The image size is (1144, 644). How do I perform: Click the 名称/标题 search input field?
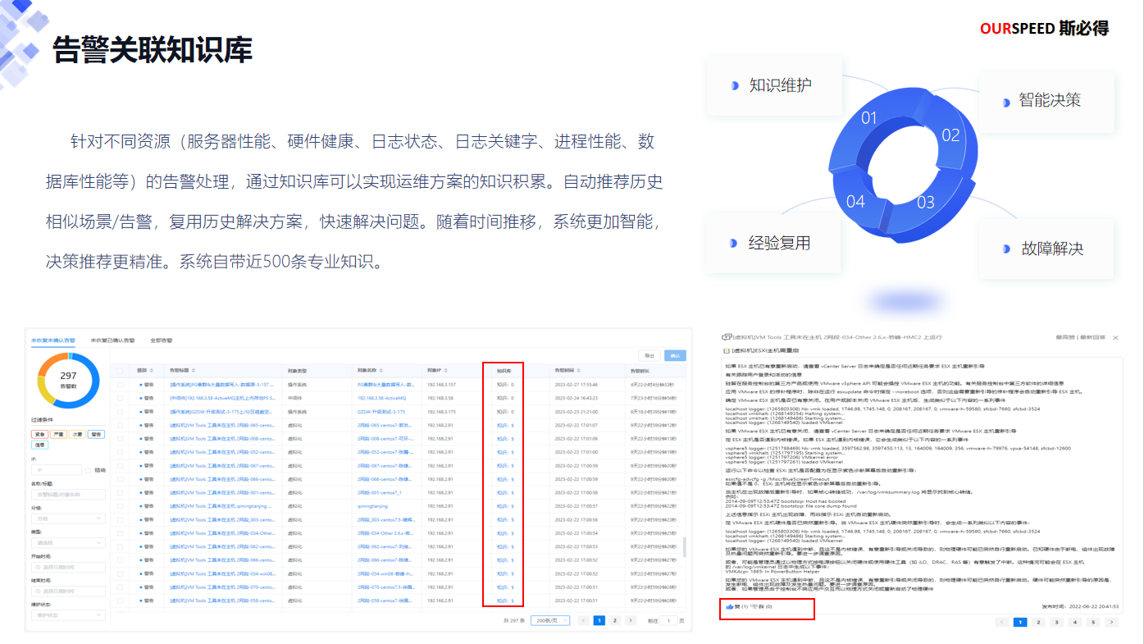point(68,495)
